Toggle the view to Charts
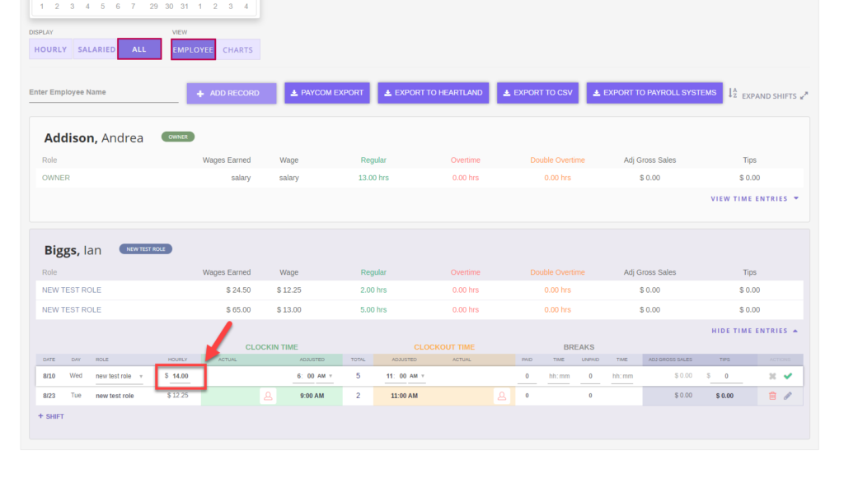The width and height of the screenshot is (844, 478). pyautogui.click(x=238, y=49)
